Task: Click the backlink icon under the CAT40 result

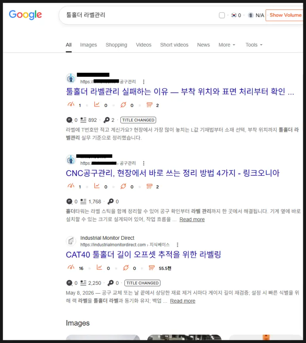Action: [x=126, y=268]
